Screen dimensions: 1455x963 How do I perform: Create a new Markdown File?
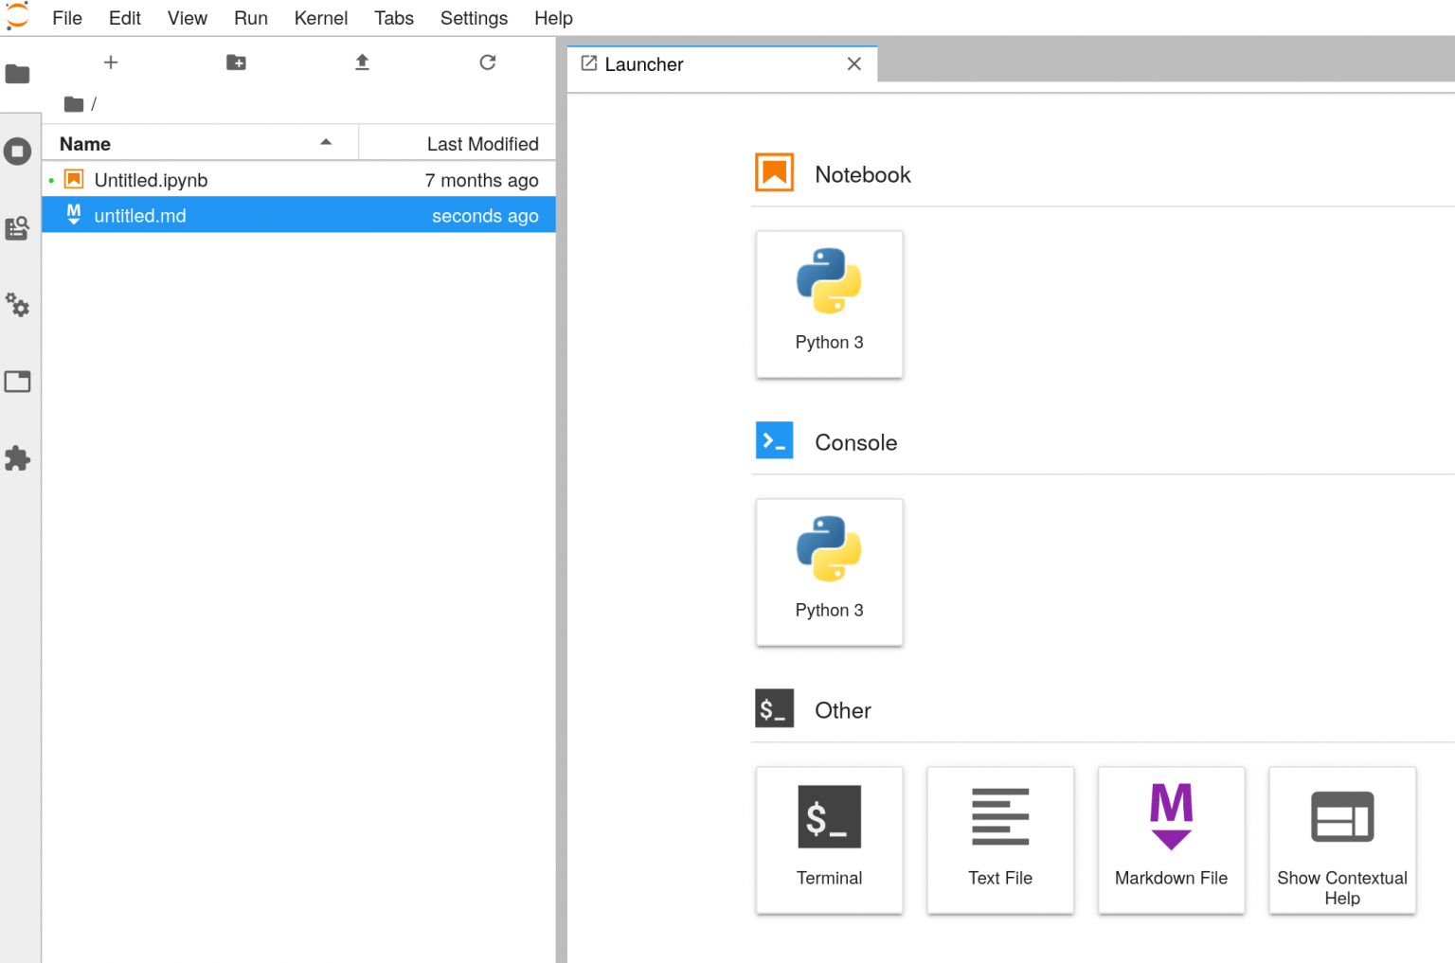pos(1171,840)
